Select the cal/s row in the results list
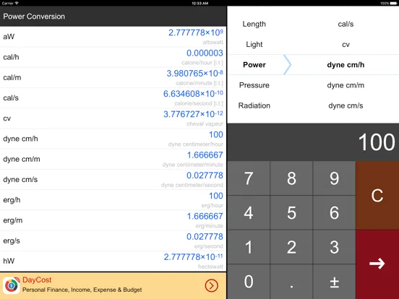This screenshot has width=399, height=299. [113, 98]
